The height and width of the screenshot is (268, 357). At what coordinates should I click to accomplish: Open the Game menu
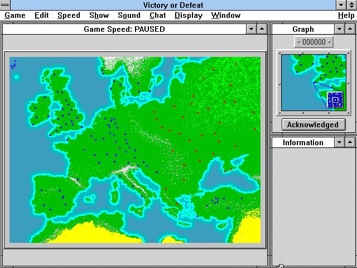click(15, 16)
